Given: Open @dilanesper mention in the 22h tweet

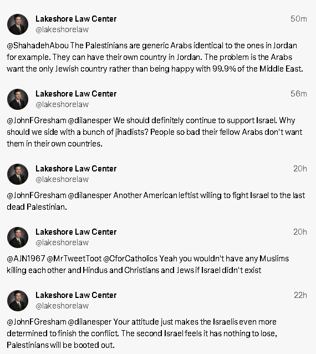Looking at the screenshot, I should coord(90,322).
